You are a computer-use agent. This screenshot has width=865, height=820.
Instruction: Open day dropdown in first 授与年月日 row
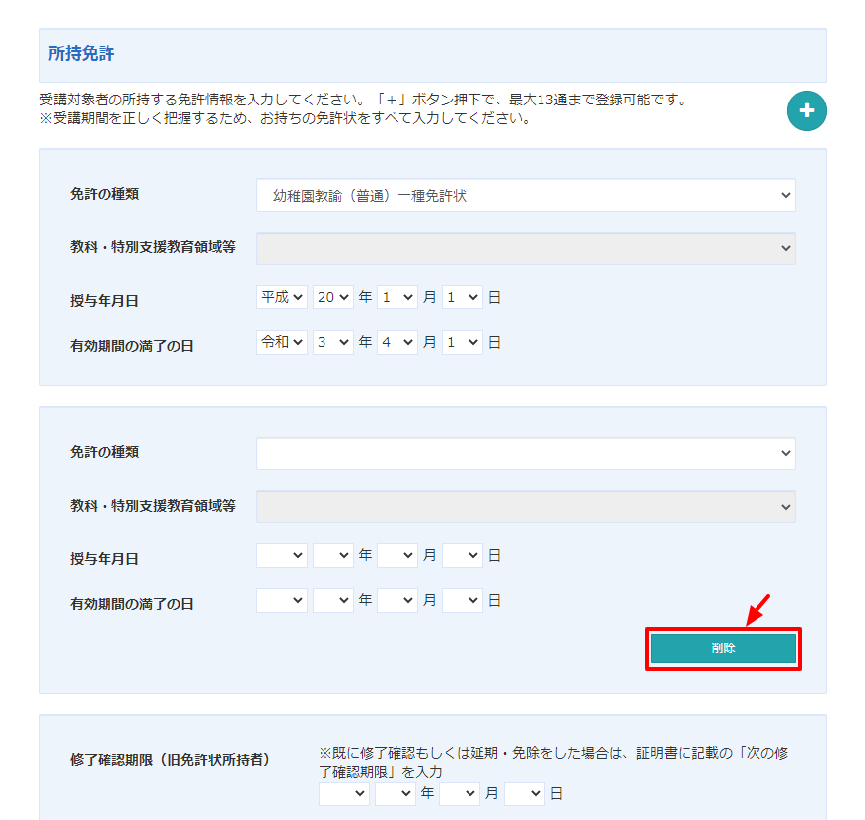(x=463, y=297)
